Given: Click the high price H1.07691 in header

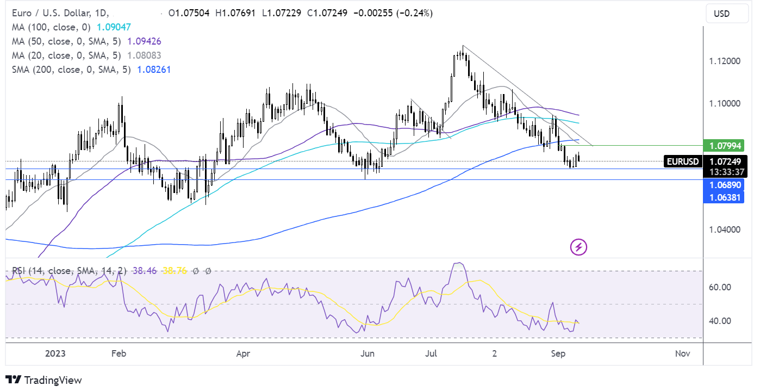Looking at the screenshot, I should point(236,13).
